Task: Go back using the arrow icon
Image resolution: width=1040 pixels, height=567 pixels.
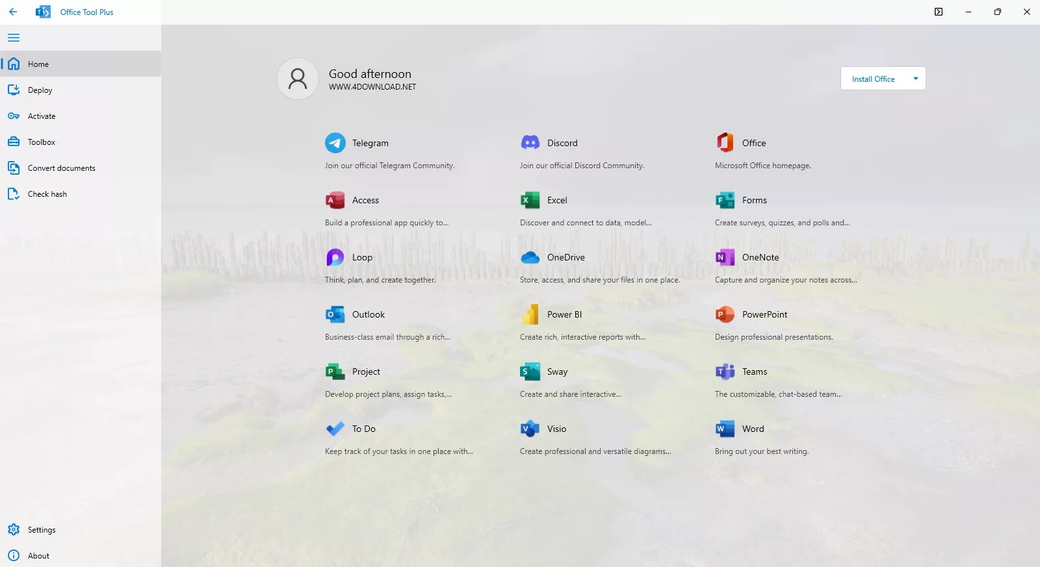Action: click(13, 12)
